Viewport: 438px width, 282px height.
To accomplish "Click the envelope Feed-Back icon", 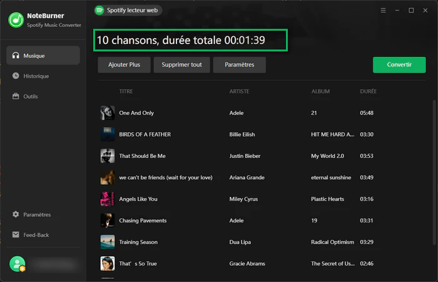I will (16, 234).
